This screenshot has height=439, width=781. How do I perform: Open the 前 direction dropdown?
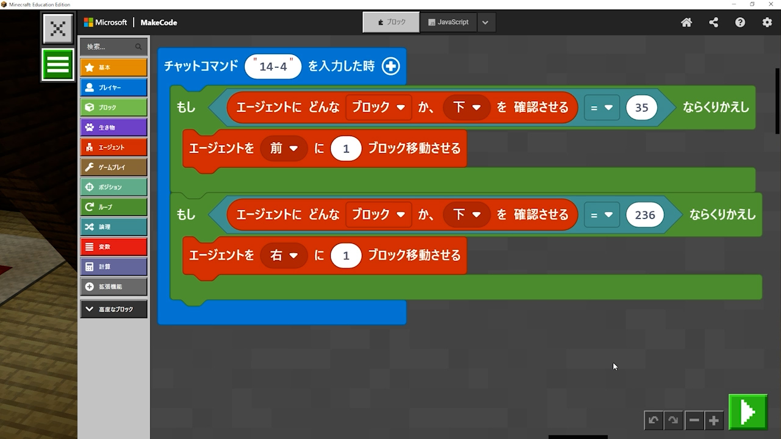tap(284, 149)
